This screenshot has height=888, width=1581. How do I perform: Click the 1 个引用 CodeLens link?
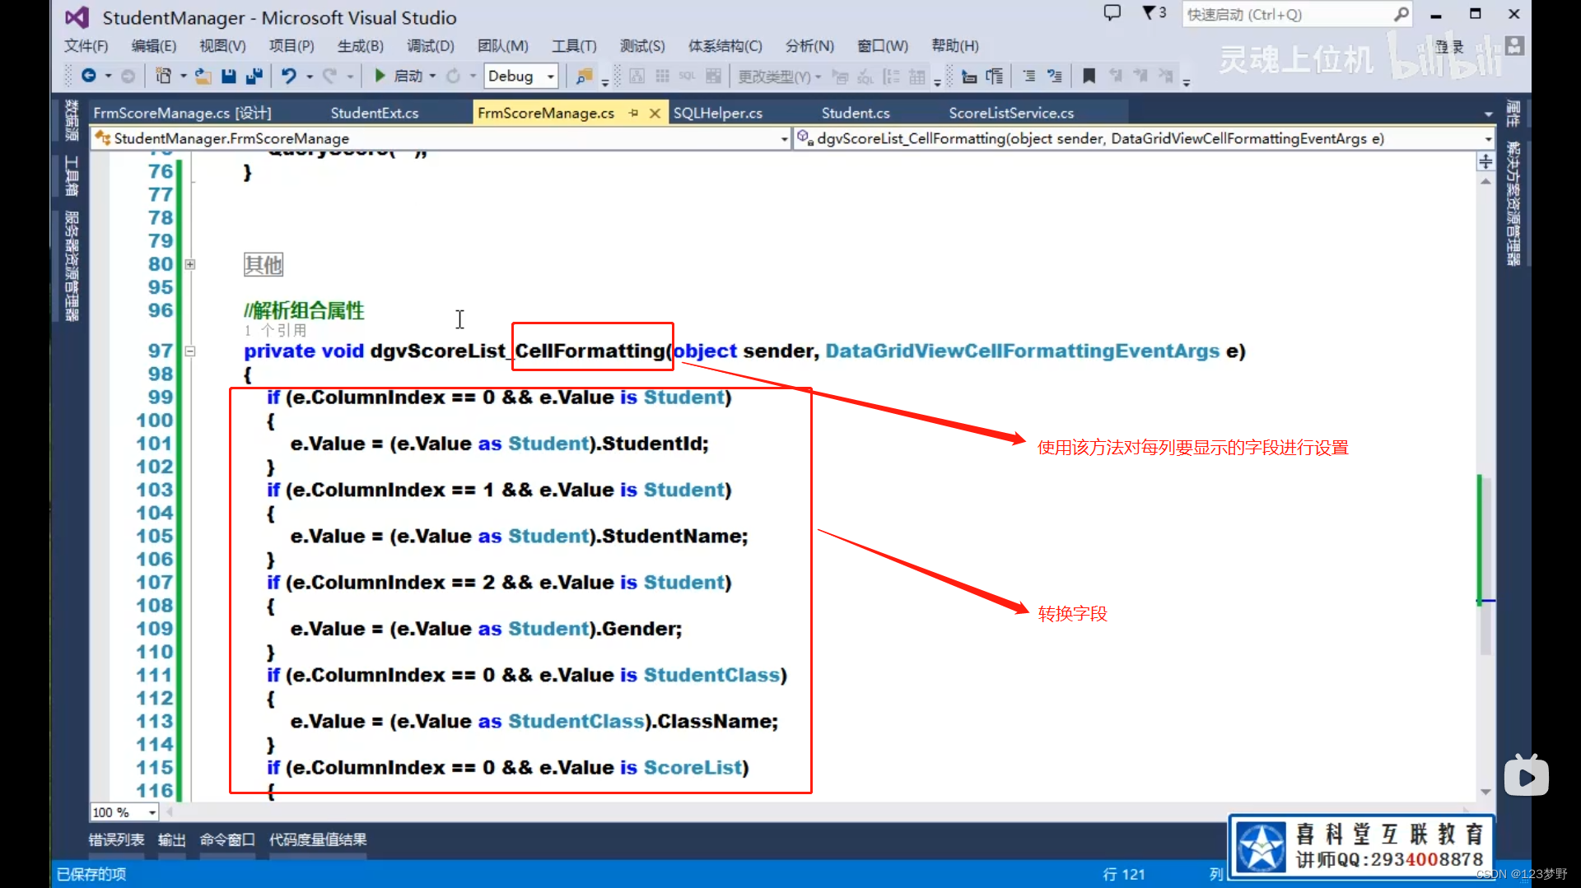(x=275, y=330)
